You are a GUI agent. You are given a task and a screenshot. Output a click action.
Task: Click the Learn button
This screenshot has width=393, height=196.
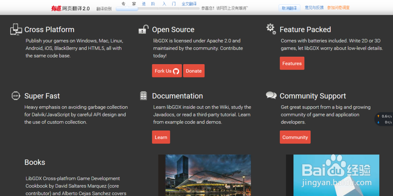coord(161,137)
